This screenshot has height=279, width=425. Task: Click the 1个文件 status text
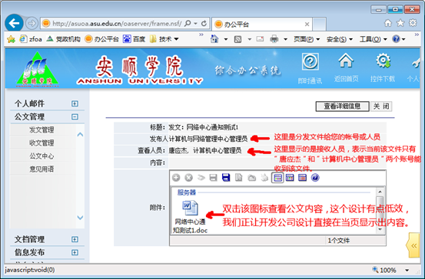[338, 241]
